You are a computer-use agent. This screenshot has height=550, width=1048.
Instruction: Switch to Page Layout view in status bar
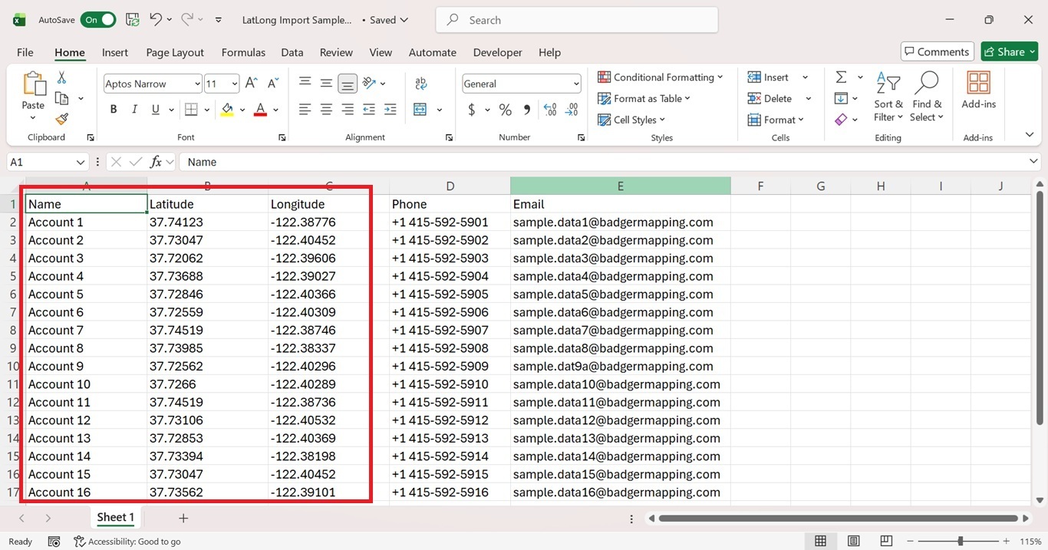click(x=853, y=541)
